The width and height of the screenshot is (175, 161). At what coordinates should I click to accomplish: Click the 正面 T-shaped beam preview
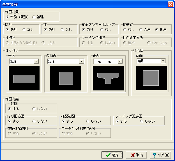(x=108, y=78)
